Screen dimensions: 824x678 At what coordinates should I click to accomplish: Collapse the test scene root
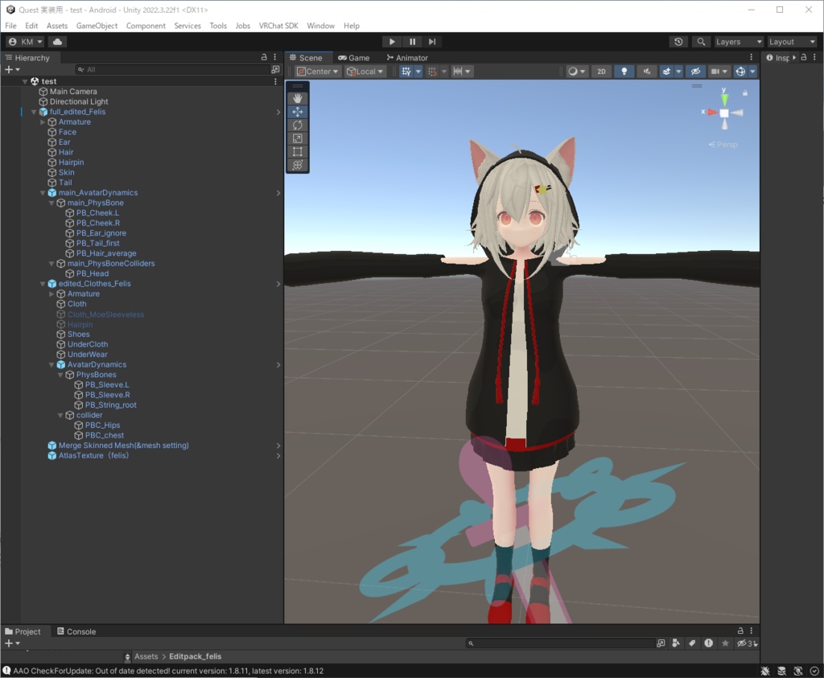25,81
